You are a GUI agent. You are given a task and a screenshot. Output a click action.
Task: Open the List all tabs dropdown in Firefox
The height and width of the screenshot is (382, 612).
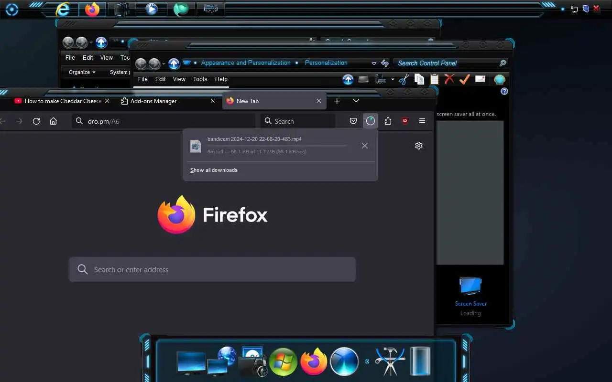(x=356, y=101)
